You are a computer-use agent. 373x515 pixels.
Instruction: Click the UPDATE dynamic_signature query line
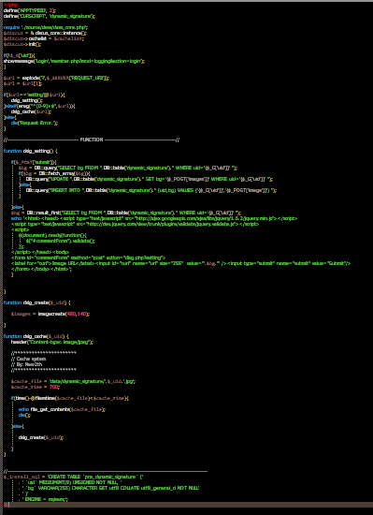150,180
